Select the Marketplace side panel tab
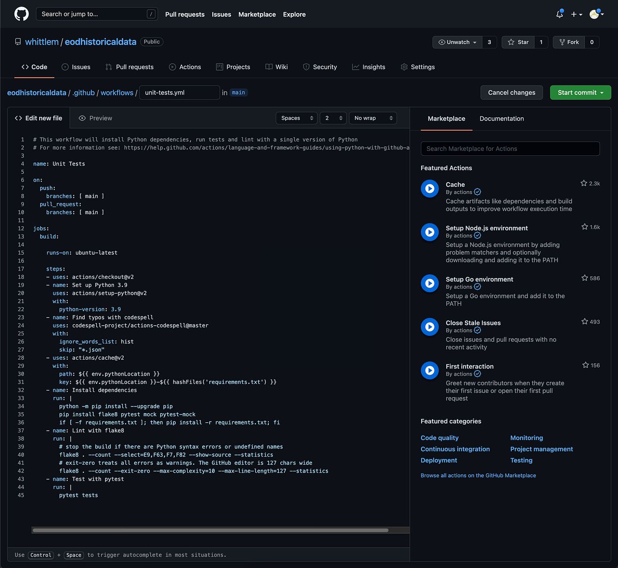This screenshot has height=568, width=618. [446, 119]
